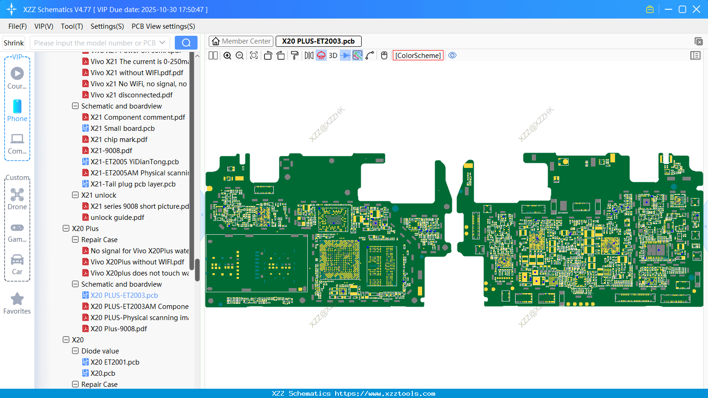
Task: Click the zoom in magnifier icon
Action: (227, 56)
